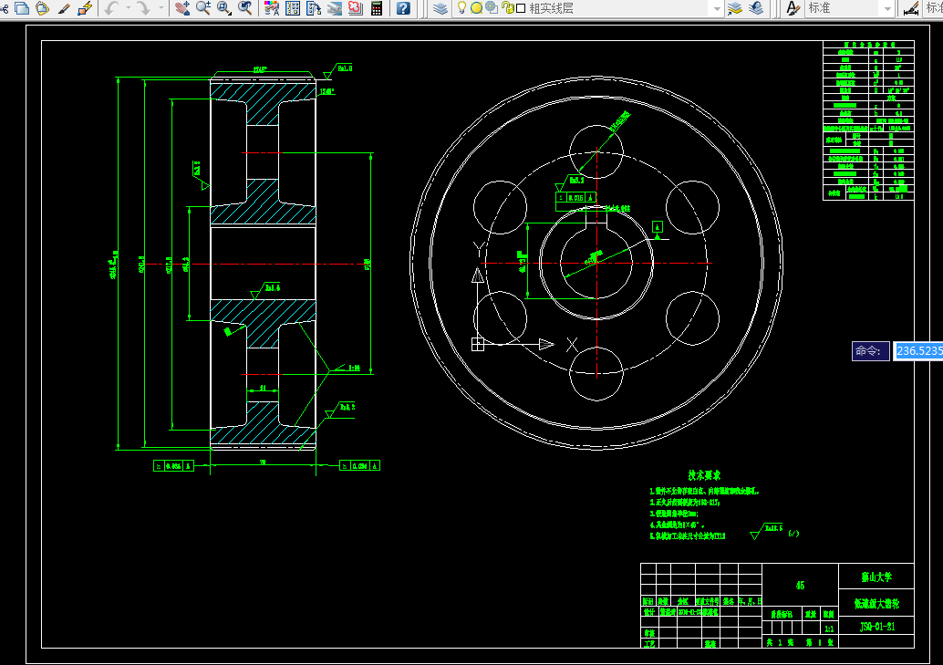Open the Text Style manager icon
The image size is (943, 665).
(793, 8)
